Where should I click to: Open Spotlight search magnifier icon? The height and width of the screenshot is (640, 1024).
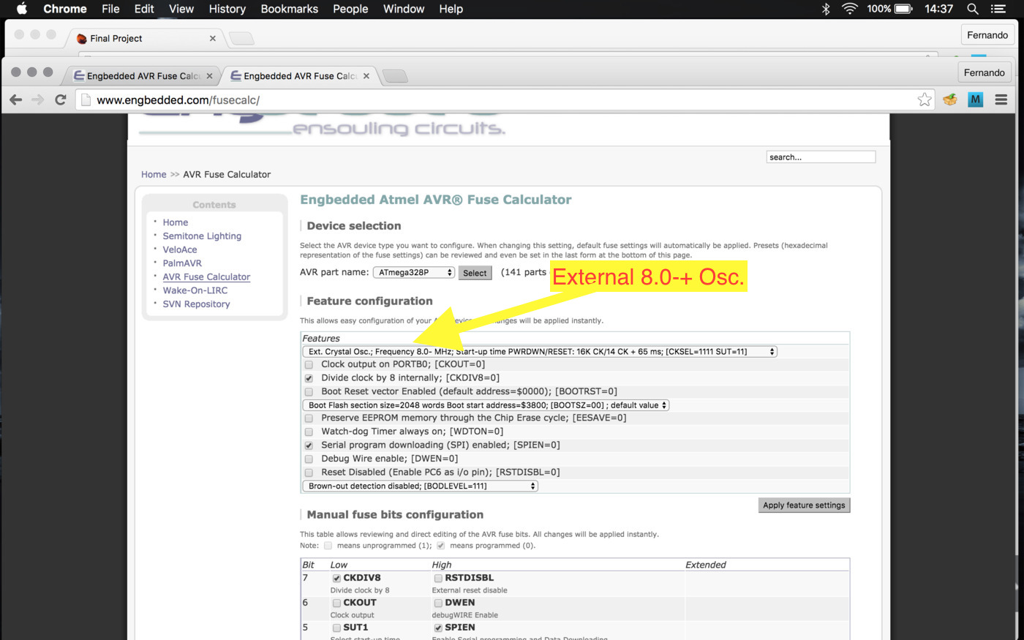point(972,9)
